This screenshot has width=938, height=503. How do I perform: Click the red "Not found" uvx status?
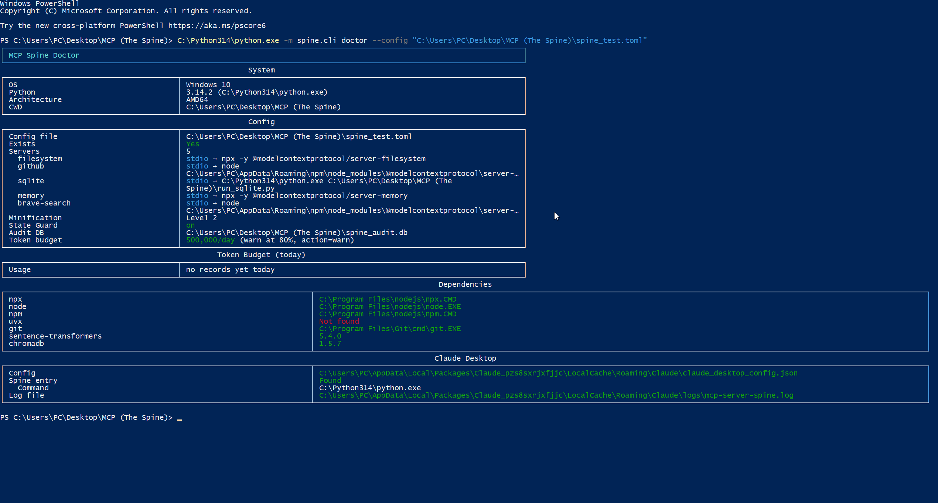(x=339, y=322)
